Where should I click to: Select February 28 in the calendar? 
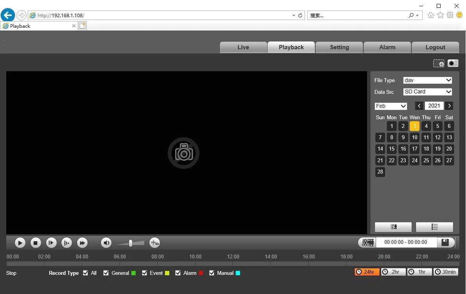click(x=380, y=172)
